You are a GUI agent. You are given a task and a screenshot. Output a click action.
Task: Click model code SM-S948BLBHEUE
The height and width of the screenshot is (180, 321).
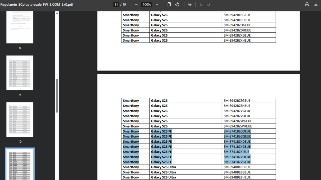click(x=237, y=177)
